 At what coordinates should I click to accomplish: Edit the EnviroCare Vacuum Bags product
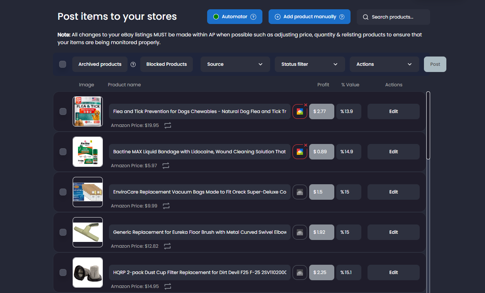393,192
